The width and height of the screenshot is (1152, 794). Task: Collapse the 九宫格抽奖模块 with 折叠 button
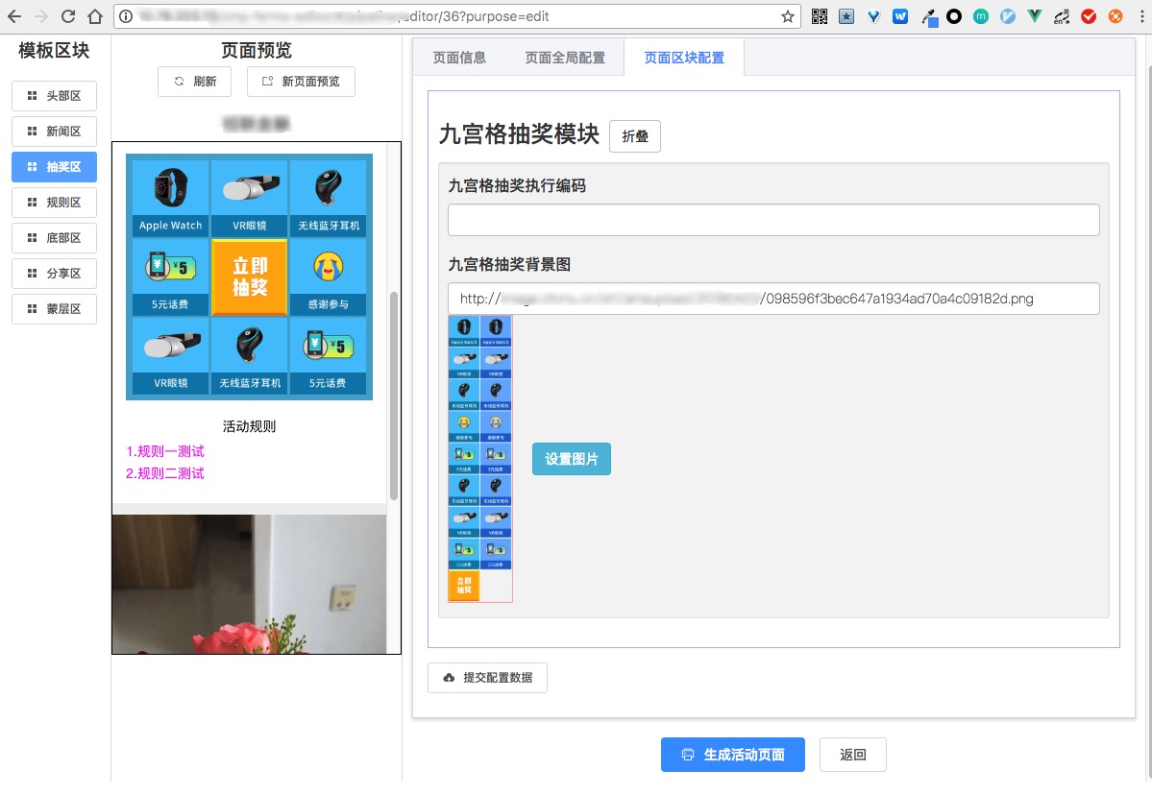pos(635,136)
